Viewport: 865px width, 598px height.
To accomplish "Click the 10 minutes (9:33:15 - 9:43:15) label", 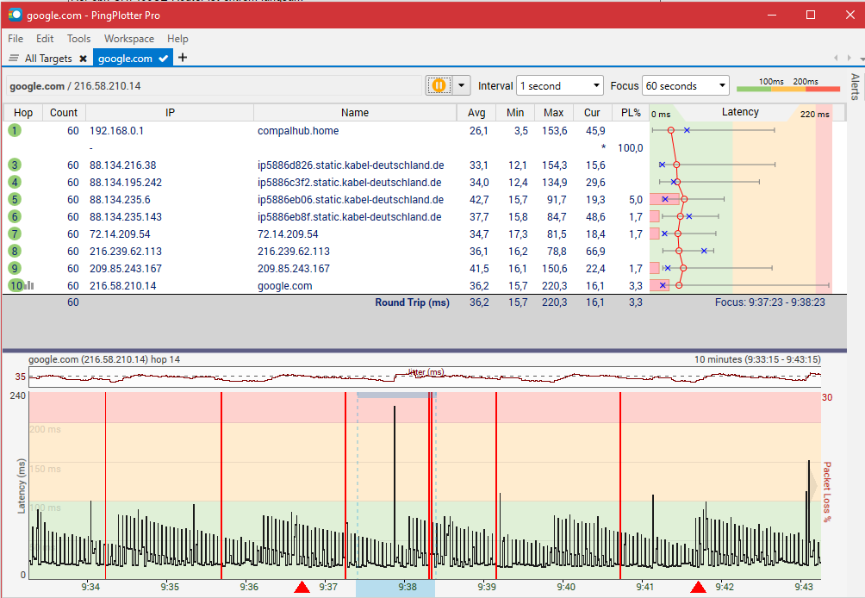I will [x=757, y=359].
